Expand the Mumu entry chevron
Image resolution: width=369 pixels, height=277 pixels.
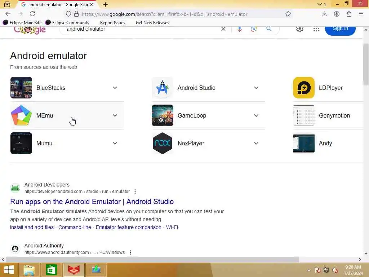[x=115, y=144]
